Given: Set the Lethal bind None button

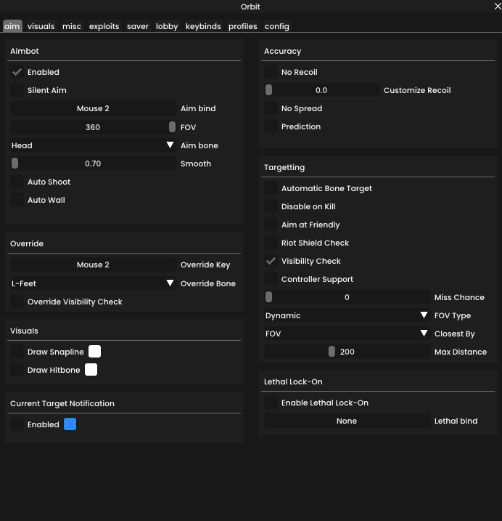Looking at the screenshot, I should pos(347,421).
